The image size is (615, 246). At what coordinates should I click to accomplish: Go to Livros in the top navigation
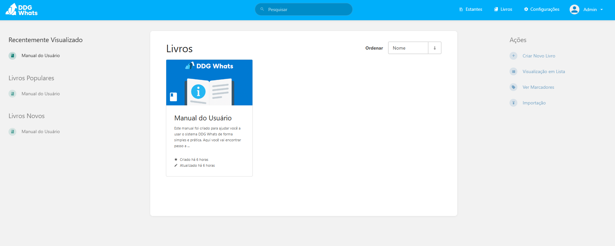pos(503,9)
